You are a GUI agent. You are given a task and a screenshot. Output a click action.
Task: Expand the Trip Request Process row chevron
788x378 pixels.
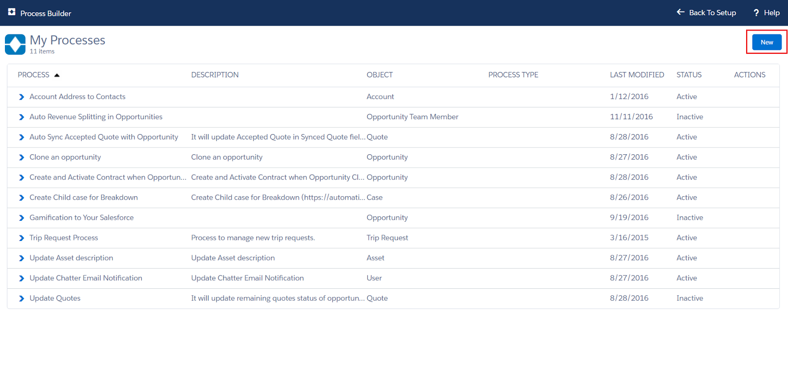pyautogui.click(x=21, y=239)
